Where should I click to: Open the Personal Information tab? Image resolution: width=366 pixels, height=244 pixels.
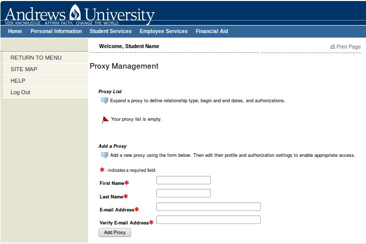pyautogui.click(x=56, y=31)
